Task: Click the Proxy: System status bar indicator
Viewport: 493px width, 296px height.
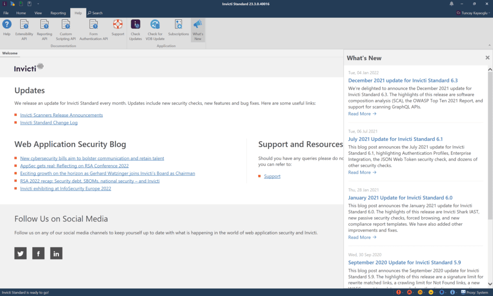Action: tap(474, 292)
